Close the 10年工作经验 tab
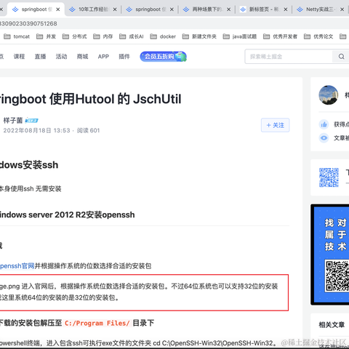 (x=115, y=9)
